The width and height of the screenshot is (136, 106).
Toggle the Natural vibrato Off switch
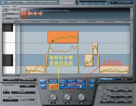[x=105, y=91]
